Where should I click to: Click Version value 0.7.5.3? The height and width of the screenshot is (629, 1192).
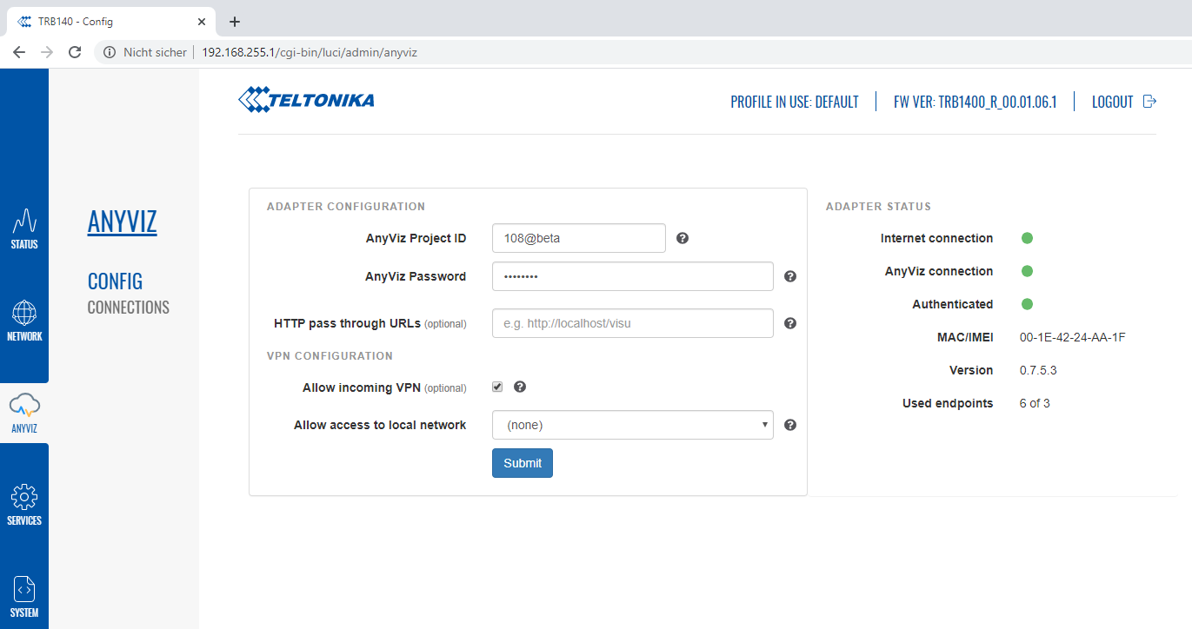(1038, 370)
